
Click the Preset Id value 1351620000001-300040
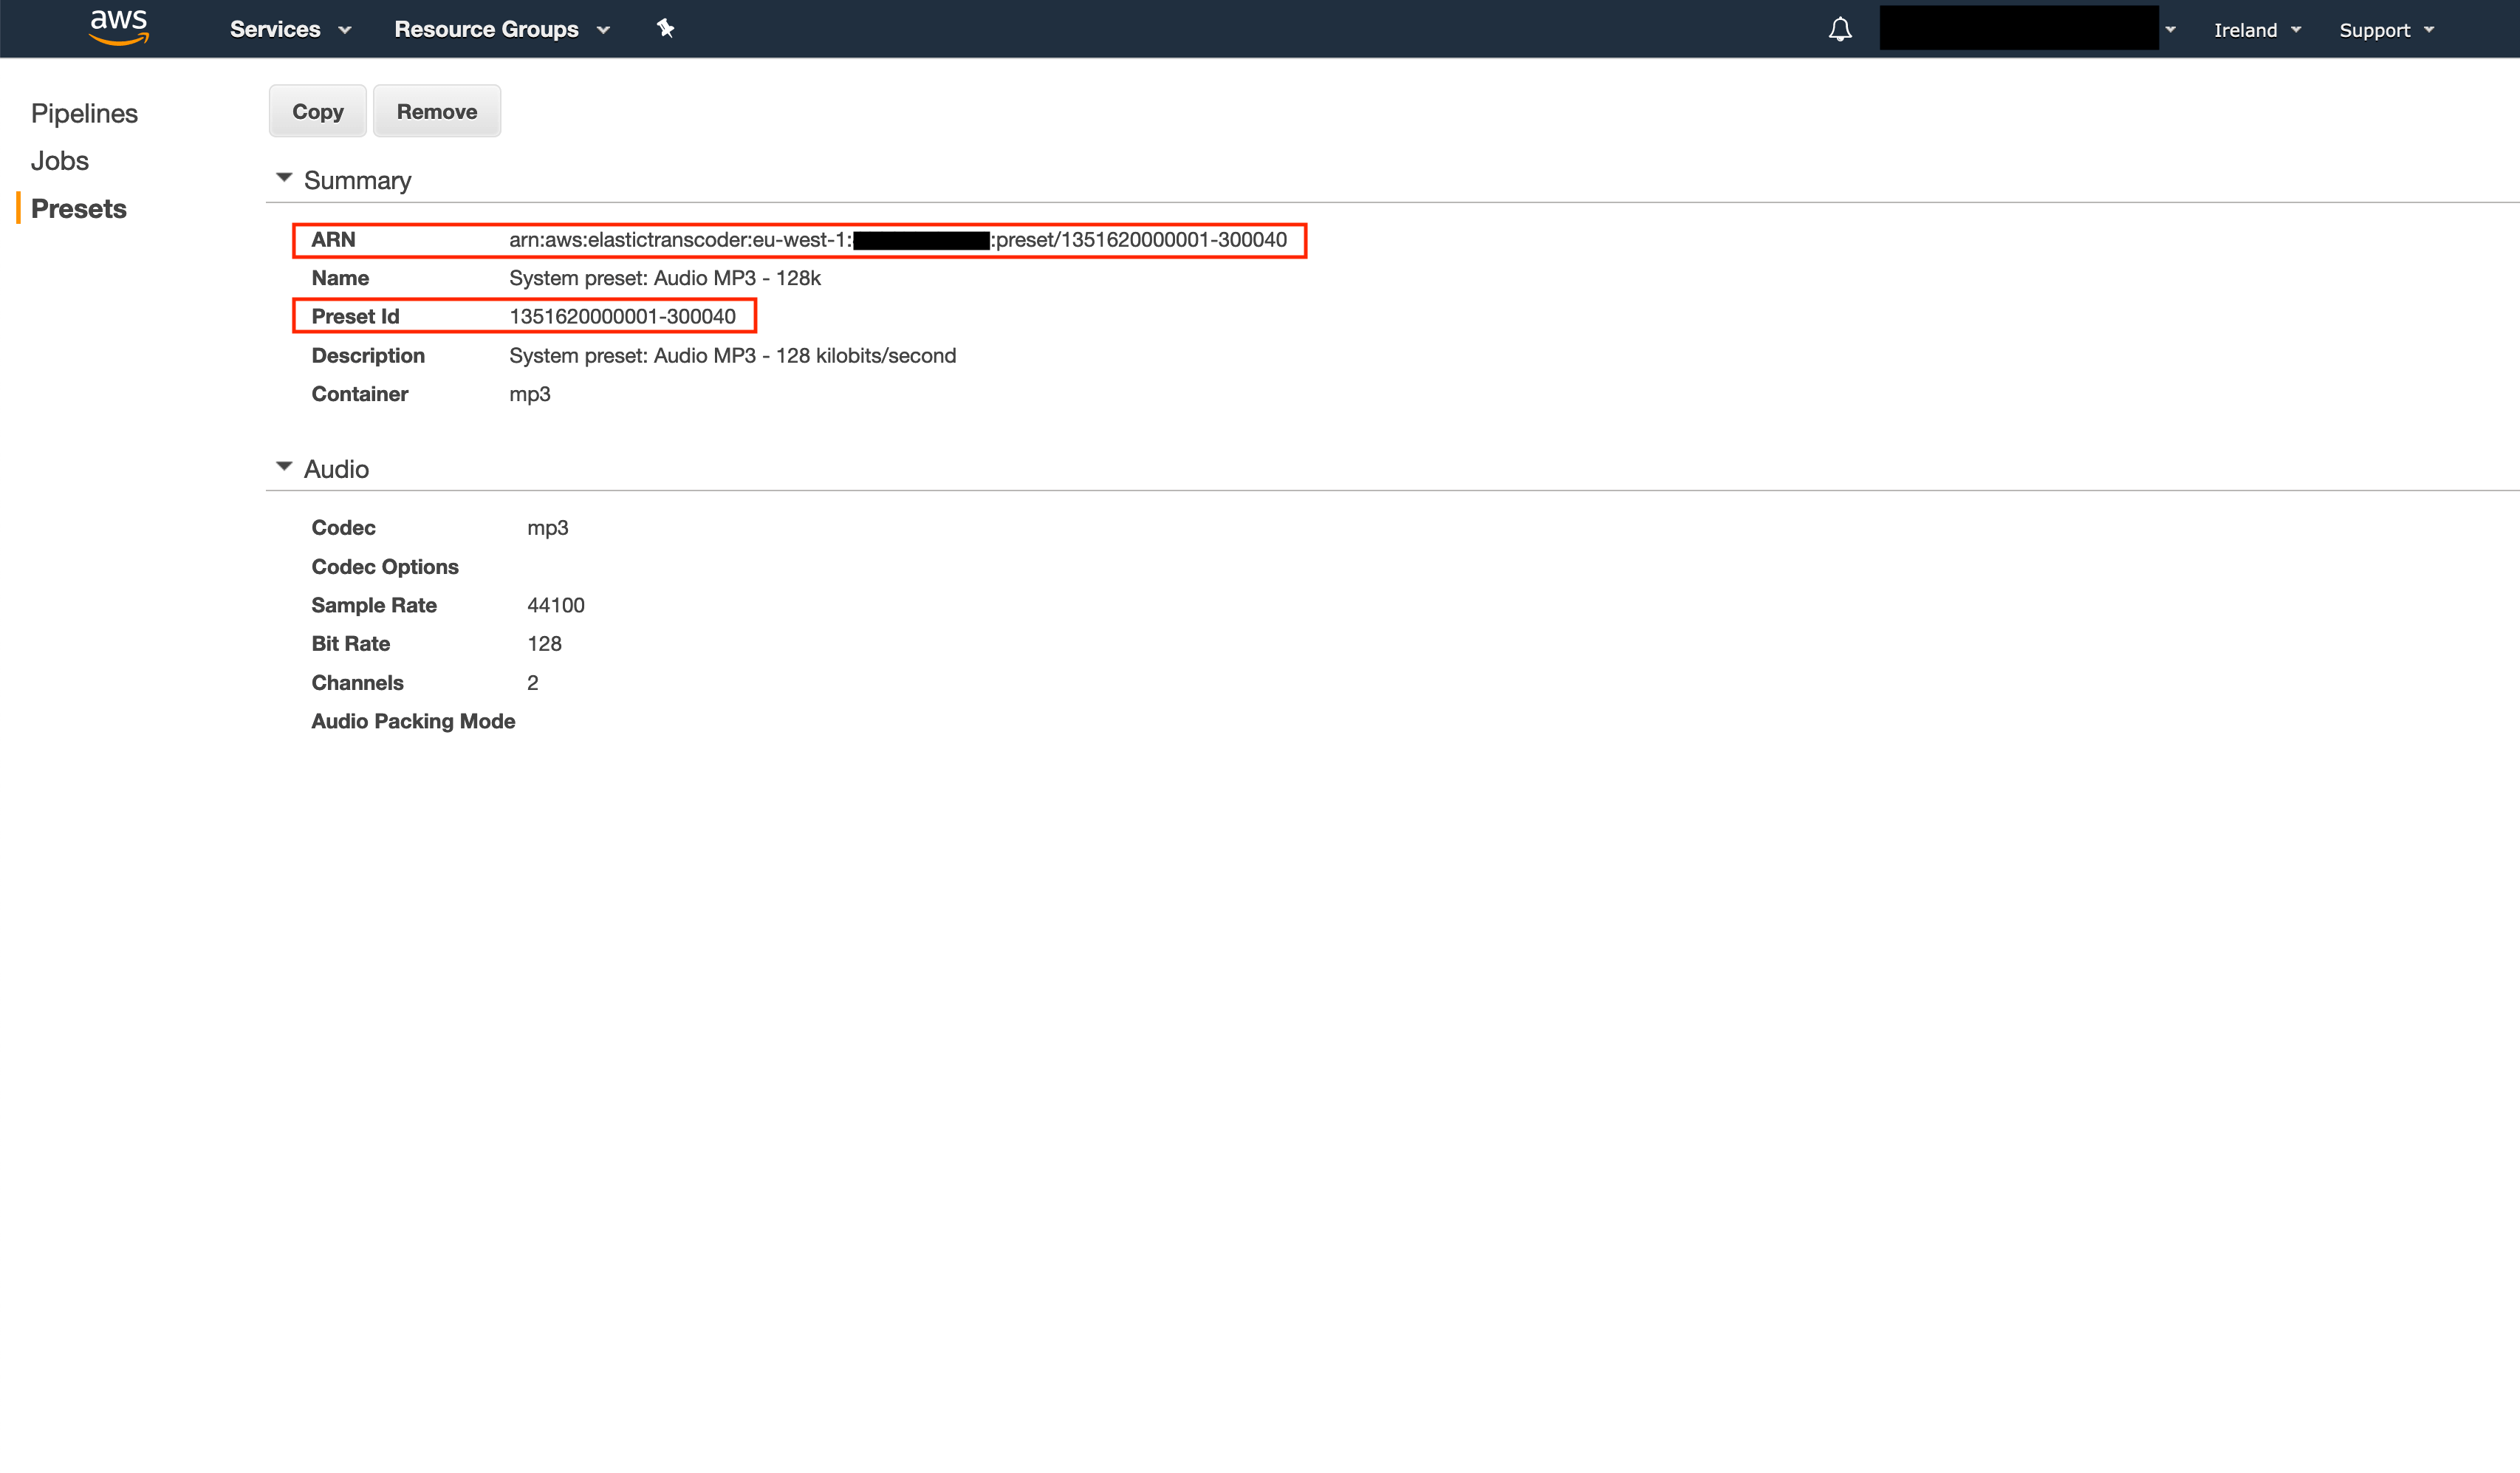[622, 316]
